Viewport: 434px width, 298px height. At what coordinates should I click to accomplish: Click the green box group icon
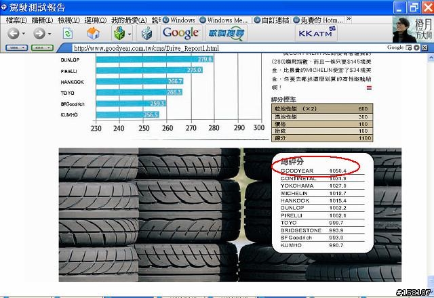coord(119,33)
